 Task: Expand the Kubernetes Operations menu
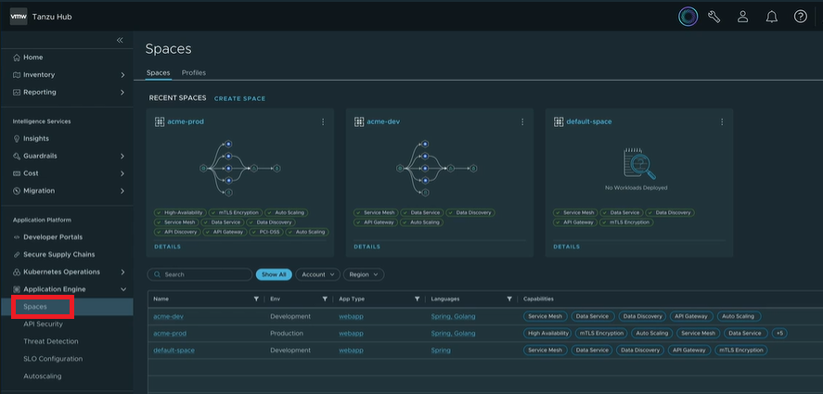click(122, 272)
